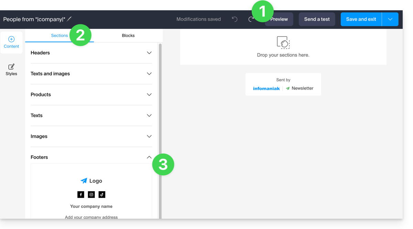413x229 pixels.
Task: Expand the Images section
Action: click(x=149, y=136)
